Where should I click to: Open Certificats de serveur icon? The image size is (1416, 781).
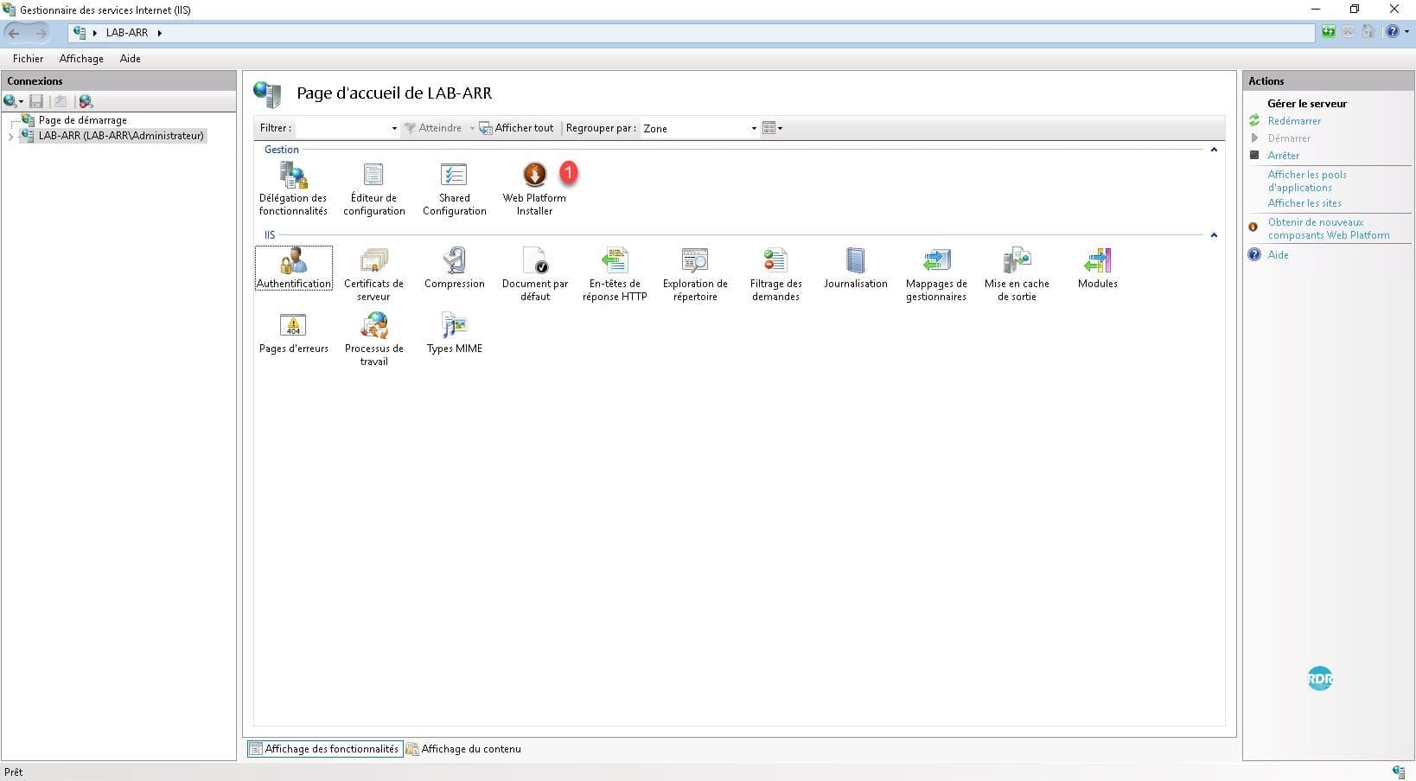click(373, 274)
